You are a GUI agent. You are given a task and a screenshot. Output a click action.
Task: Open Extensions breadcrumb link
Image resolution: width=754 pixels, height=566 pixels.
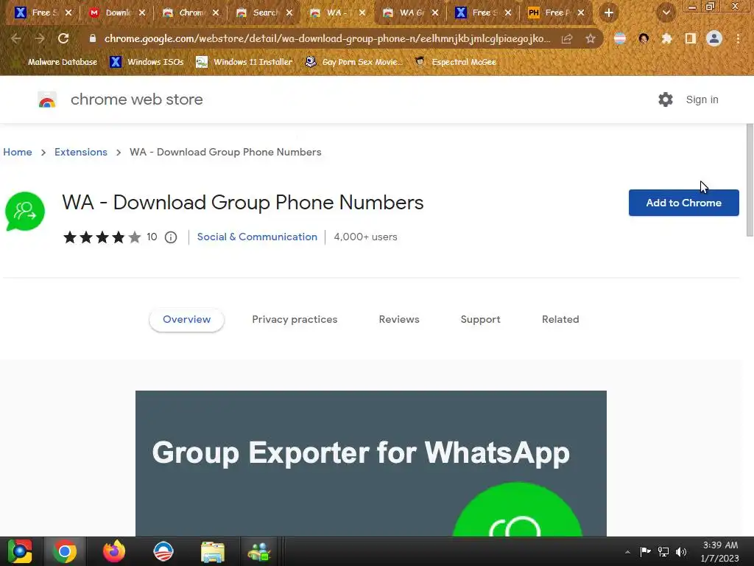click(x=81, y=152)
